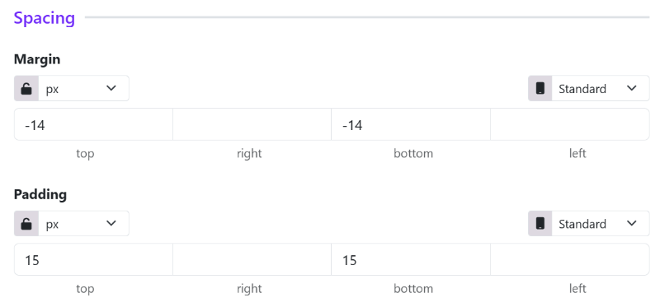Click the 'bottom' label under Padding
This screenshot has height=307, width=660.
click(x=413, y=289)
